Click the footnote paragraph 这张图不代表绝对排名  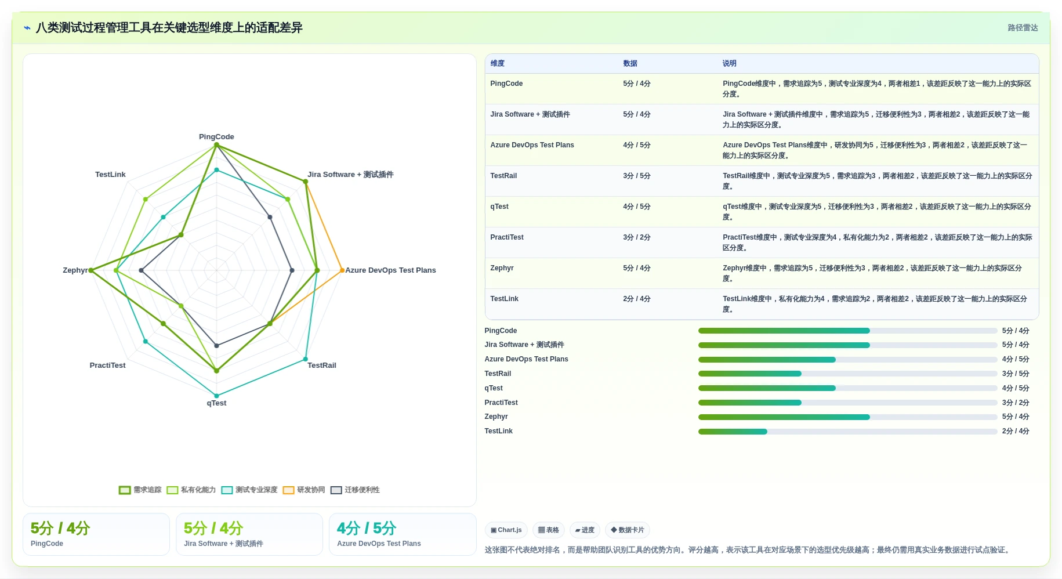[x=748, y=550]
